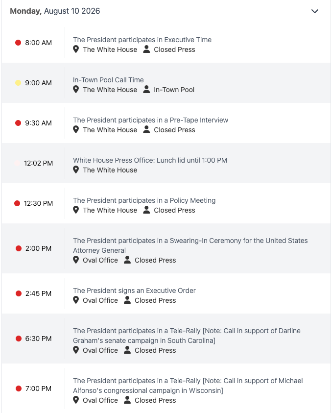The image size is (331, 413).
Task: Collapse the Monday, August 10 2026 schedule chevron
Action: 315,11
